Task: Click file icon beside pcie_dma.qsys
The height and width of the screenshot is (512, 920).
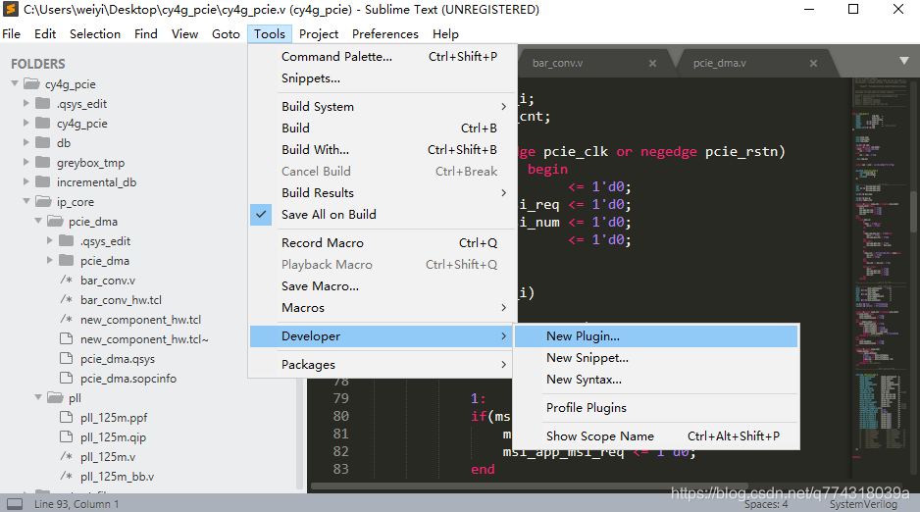Action: pyautogui.click(x=67, y=358)
